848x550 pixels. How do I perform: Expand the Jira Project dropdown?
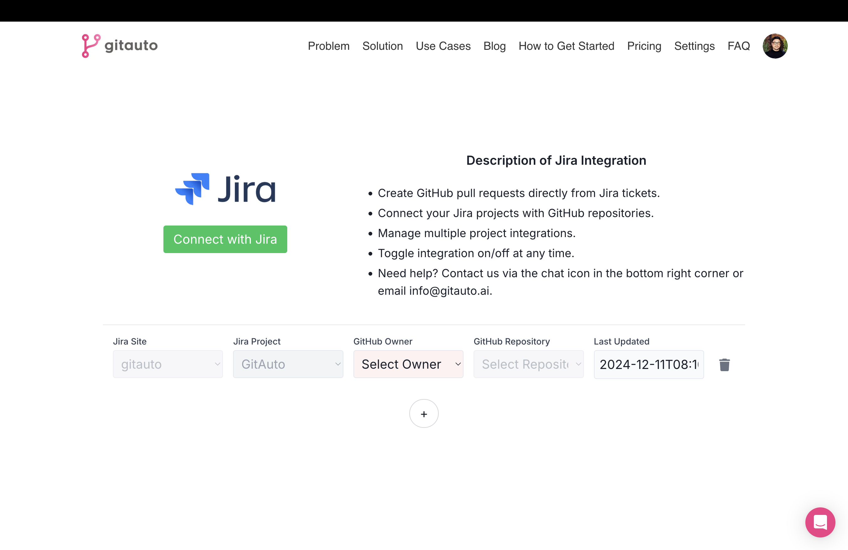(x=287, y=364)
